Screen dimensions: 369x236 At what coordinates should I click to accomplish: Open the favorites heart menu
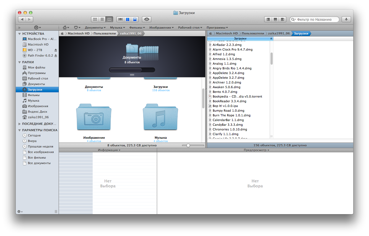click(x=77, y=28)
